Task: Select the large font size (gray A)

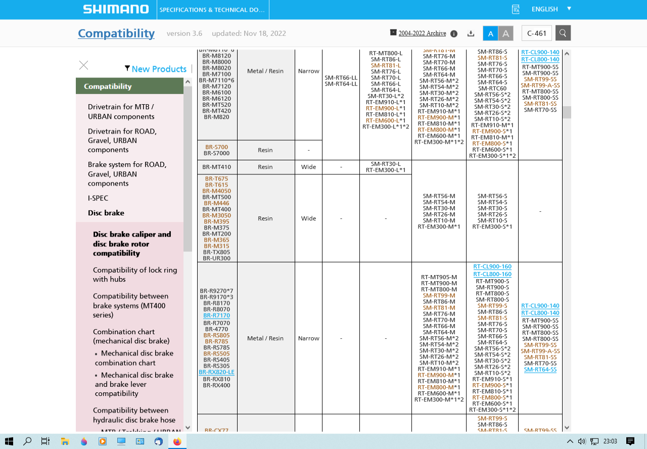Action: [505, 33]
